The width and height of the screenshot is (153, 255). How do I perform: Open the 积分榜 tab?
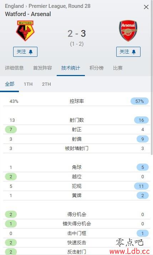coord(97,68)
